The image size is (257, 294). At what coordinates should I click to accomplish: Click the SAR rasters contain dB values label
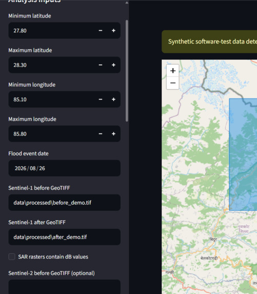pos(53,257)
